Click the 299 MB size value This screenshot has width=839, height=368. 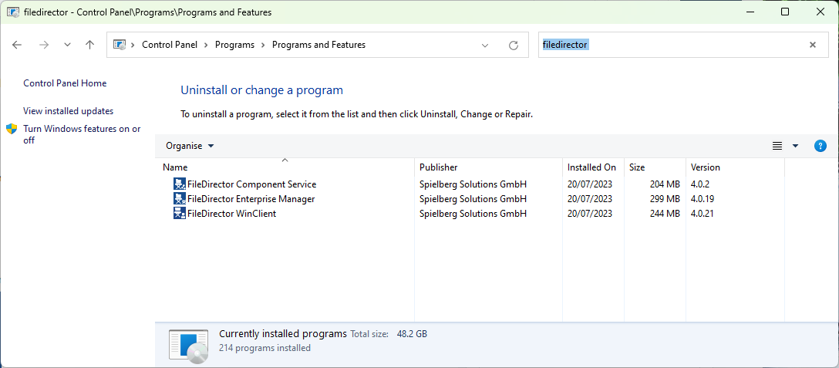665,199
